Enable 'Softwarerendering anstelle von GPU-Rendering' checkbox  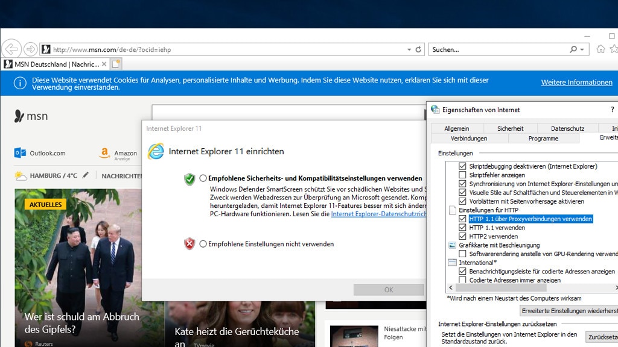462,254
